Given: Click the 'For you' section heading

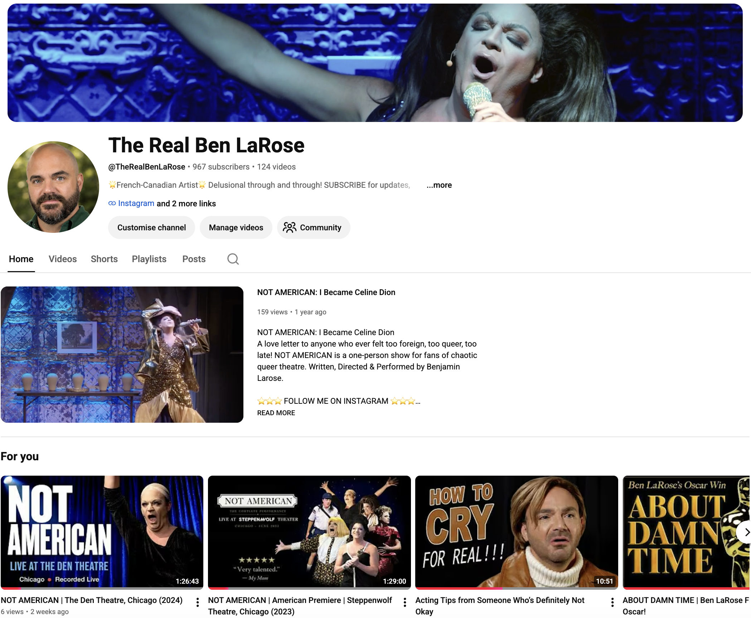Looking at the screenshot, I should pos(20,456).
